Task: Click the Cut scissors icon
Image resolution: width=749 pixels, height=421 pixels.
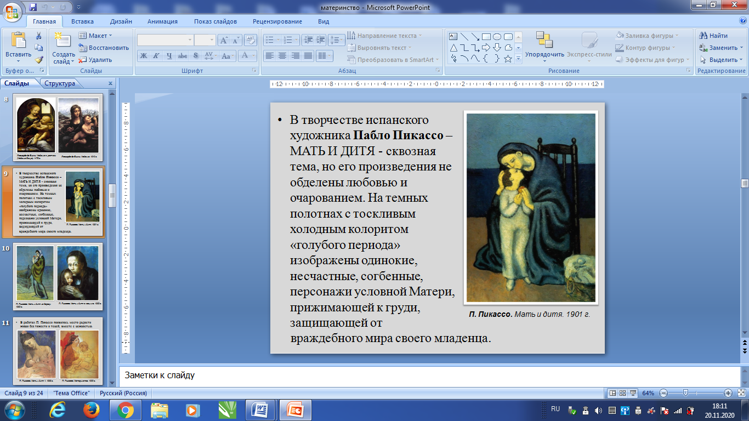Action: pos(39,36)
